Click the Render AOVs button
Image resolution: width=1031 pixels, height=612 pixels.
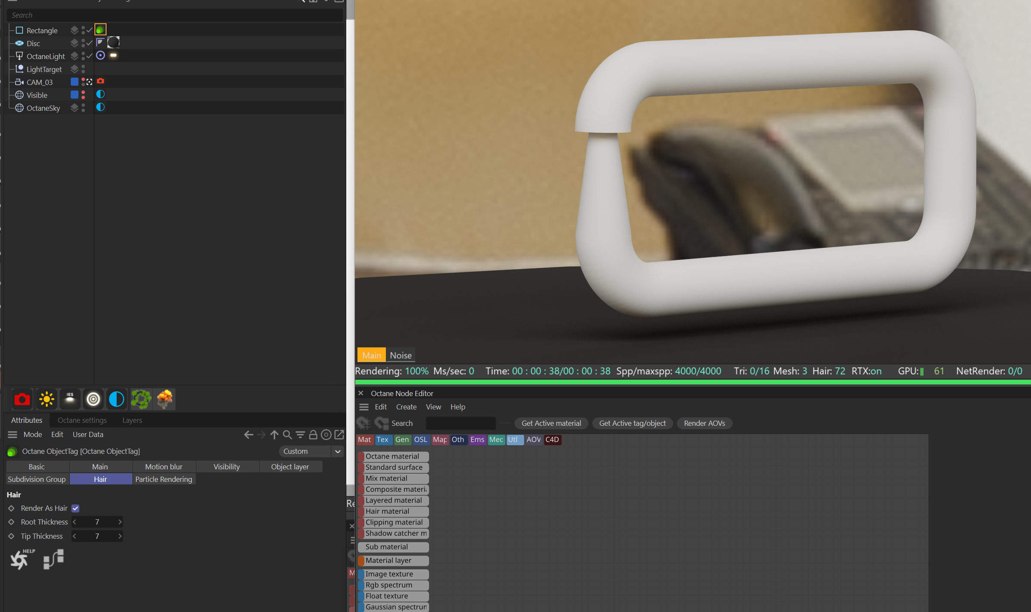(704, 423)
